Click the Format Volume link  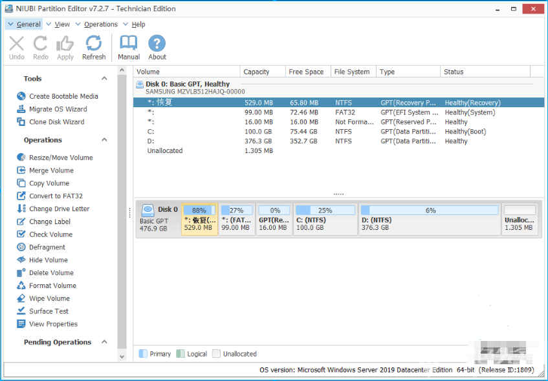coord(53,285)
